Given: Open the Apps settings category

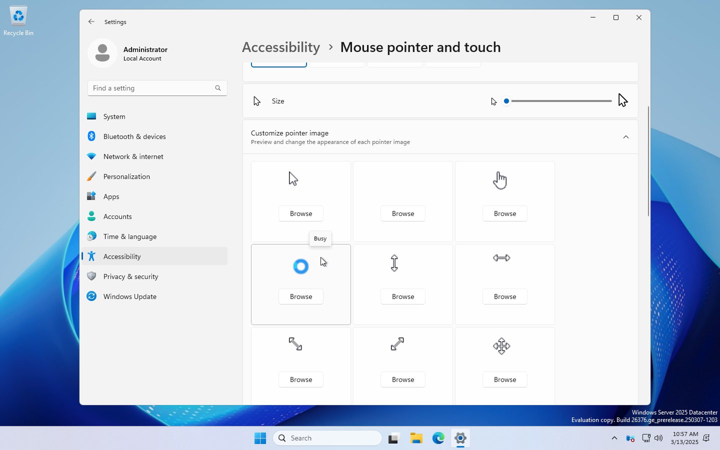Looking at the screenshot, I should (111, 196).
